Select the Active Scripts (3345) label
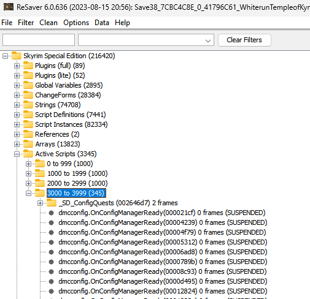This screenshot has width=310, height=299. coord(66,154)
